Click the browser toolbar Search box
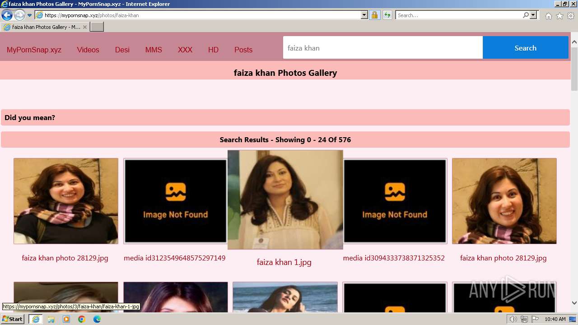The width and height of the screenshot is (578, 325). pos(459,15)
